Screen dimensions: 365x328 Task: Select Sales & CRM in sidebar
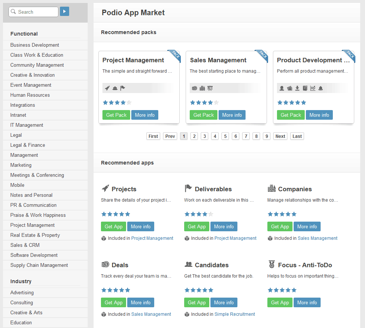click(25, 245)
